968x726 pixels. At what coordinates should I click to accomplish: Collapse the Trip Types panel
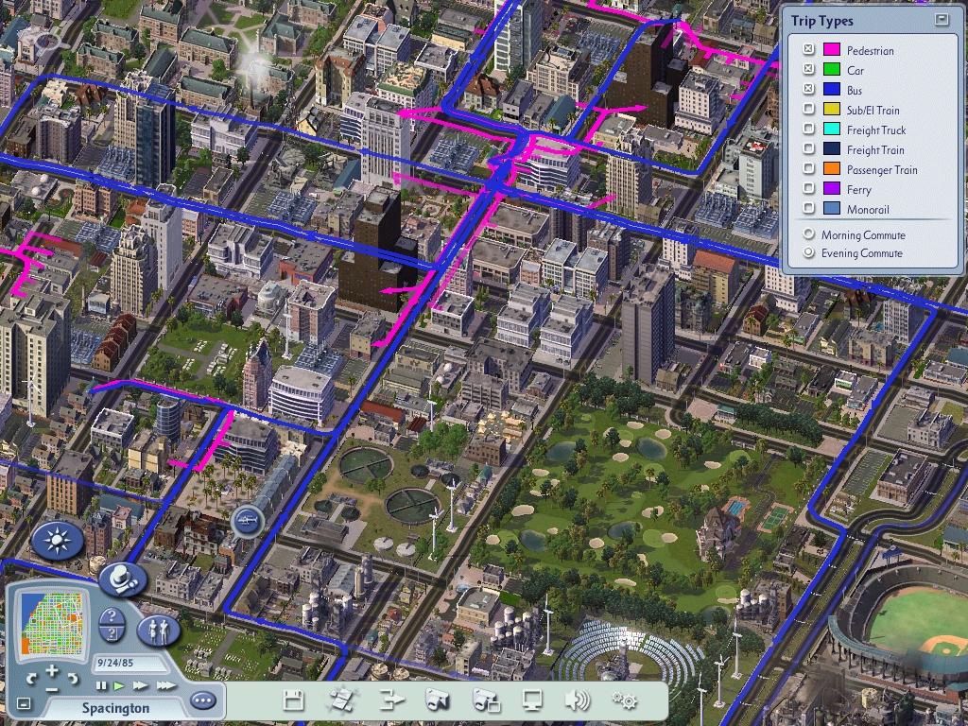[941, 20]
